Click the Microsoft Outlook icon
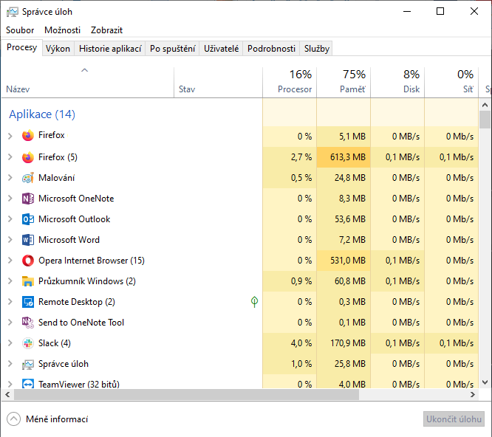 (28, 219)
